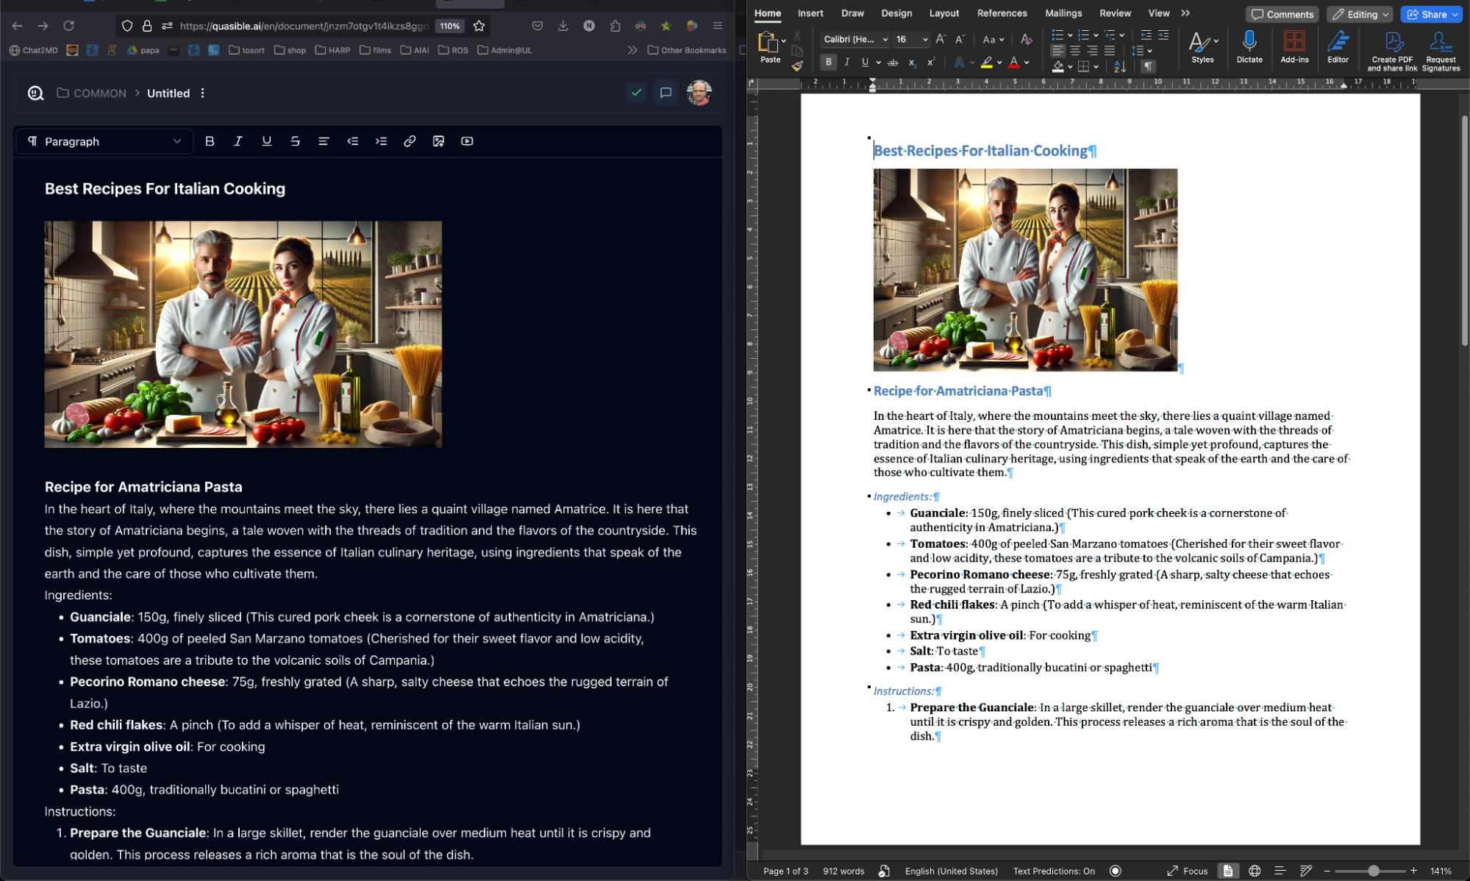Click the Comments button in Word
Screen dimensions: 1470x881
pos(1282,14)
